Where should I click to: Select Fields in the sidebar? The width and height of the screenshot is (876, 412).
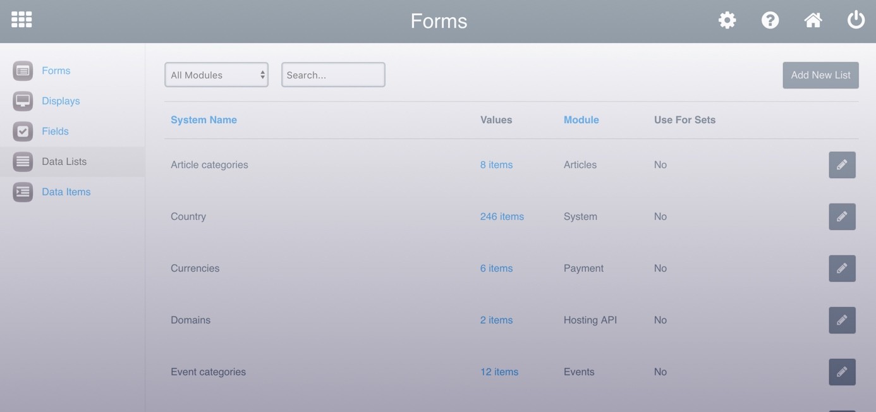(55, 131)
